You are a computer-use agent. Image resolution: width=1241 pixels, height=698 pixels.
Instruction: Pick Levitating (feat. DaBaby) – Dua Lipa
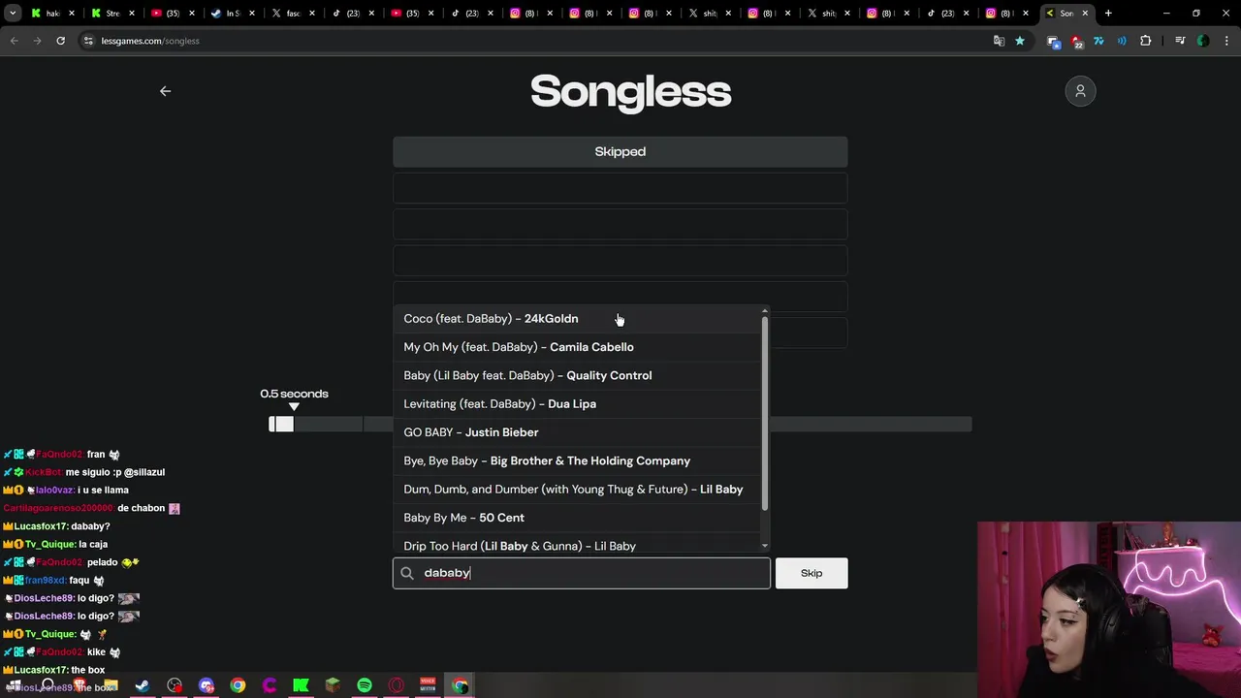point(578,403)
